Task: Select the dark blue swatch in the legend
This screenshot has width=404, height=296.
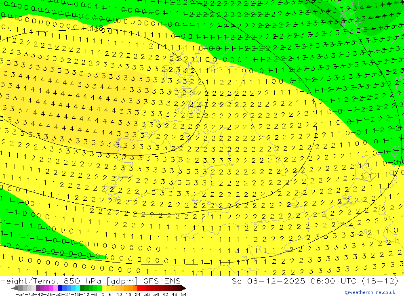Action: pos(60,288)
